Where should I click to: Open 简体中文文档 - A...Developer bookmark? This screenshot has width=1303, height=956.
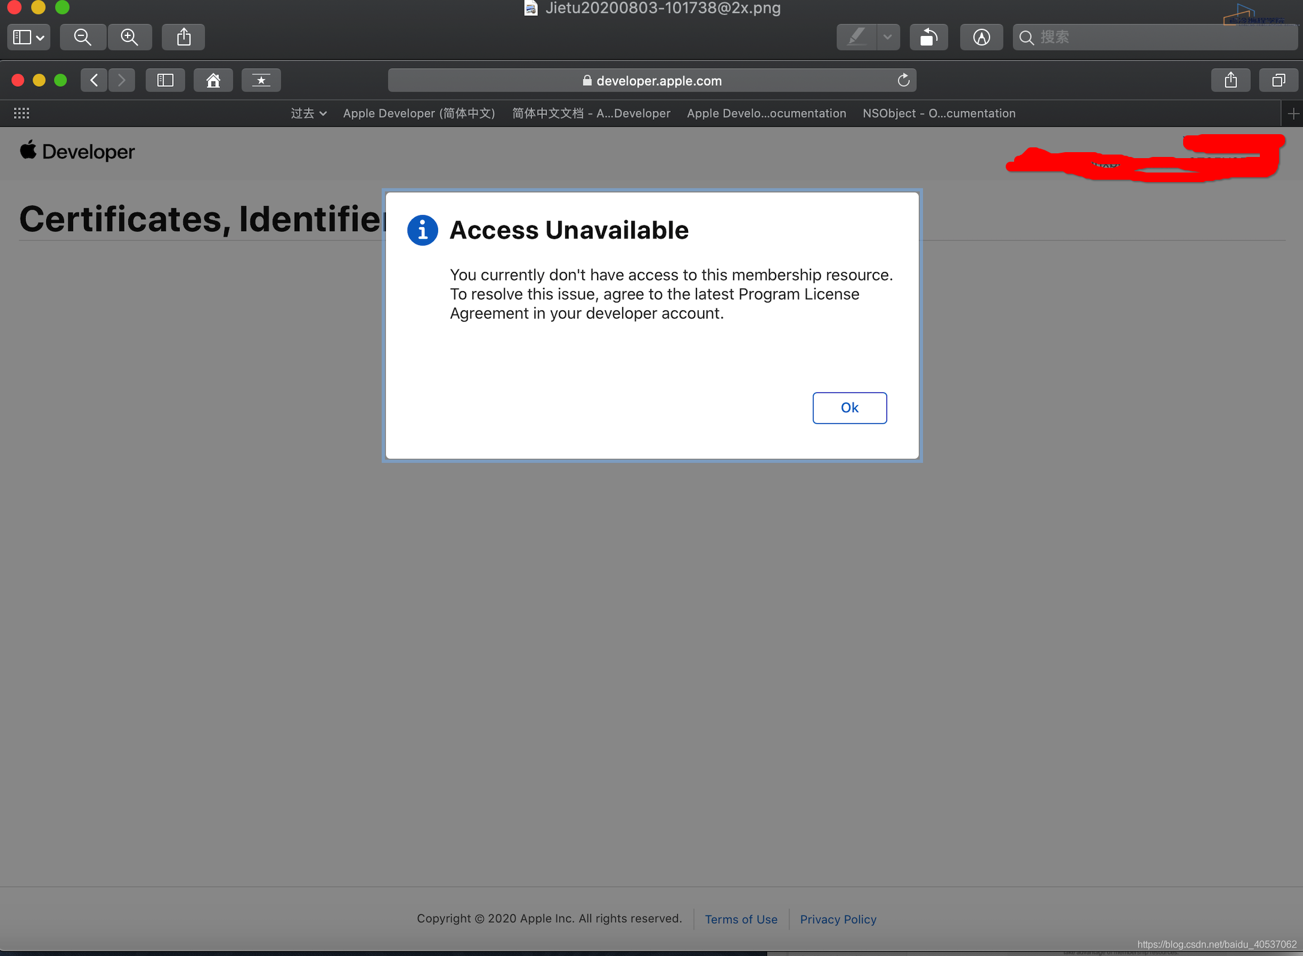click(x=591, y=113)
